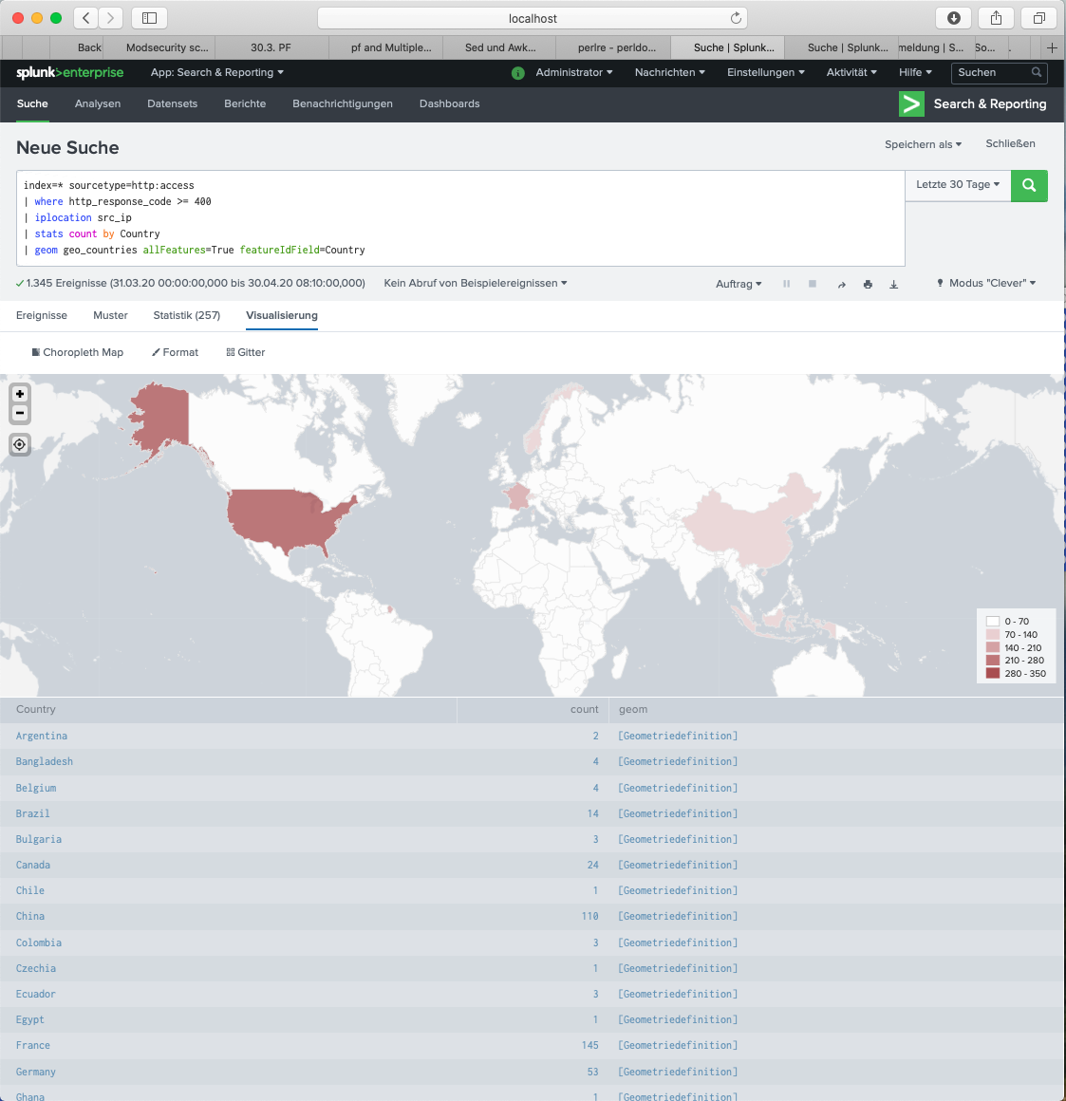Click the 280 - 350 legend color swatch
Viewport: 1066px width, 1101px height.
coord(993,674)
